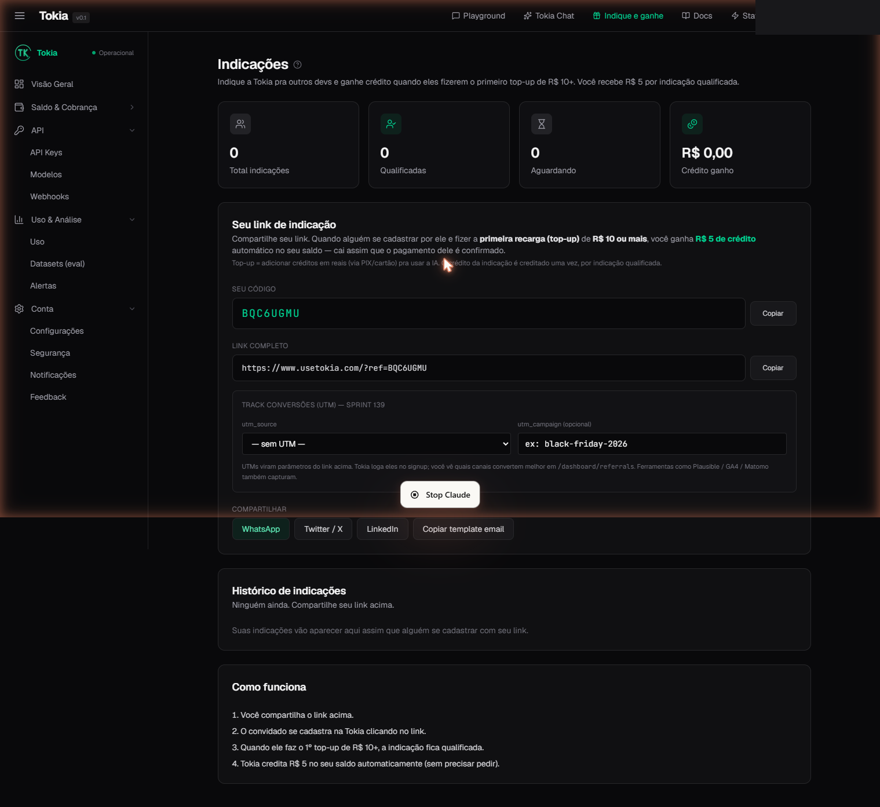Click the Qualificadas user-check icon

pyautogui.click(x=391, y=124)
